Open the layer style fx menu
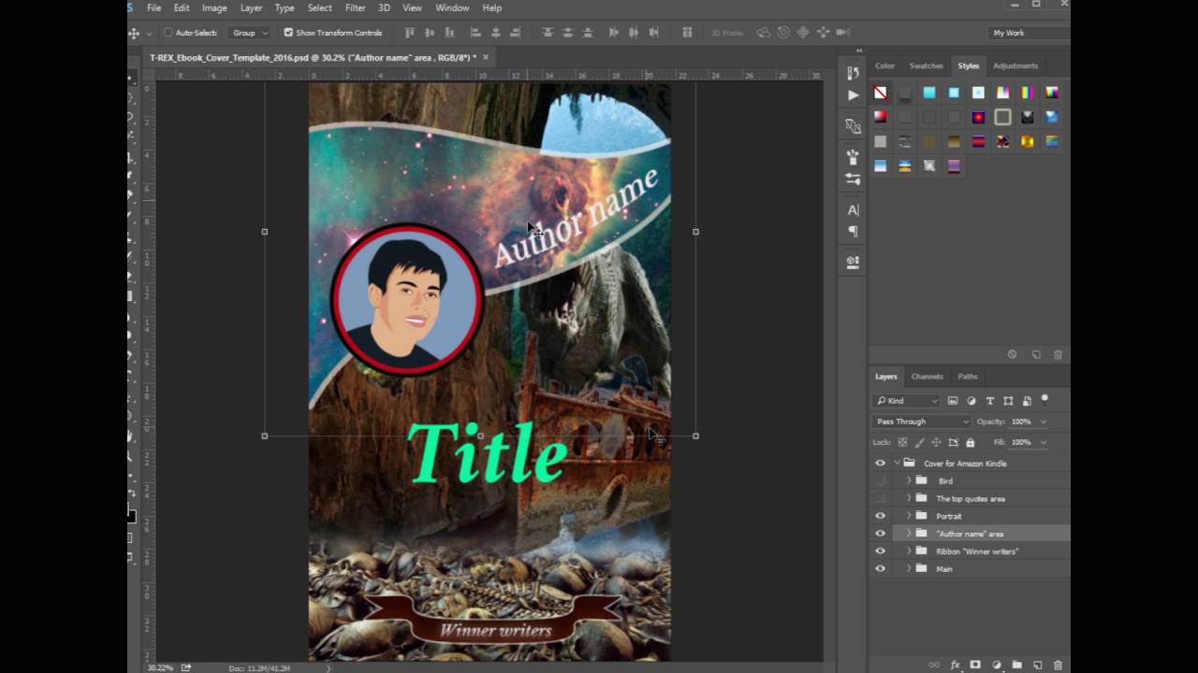 [x=956, y=666]
